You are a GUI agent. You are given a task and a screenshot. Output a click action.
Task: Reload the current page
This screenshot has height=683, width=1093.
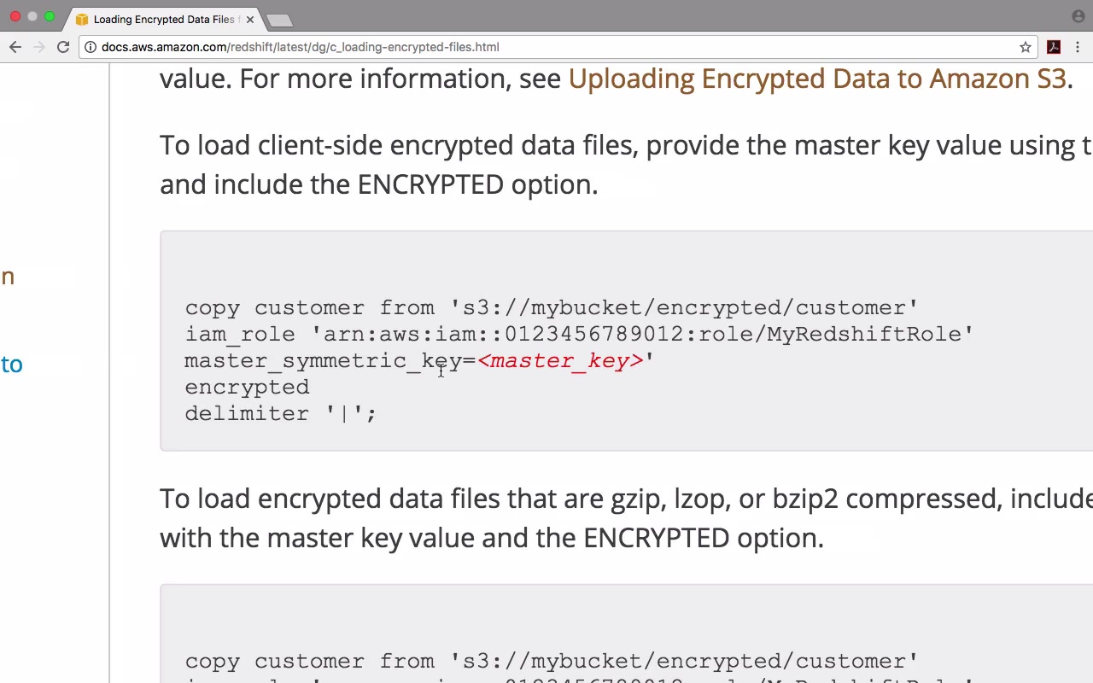point(63,47)
